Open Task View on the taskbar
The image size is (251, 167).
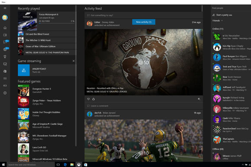tap(58, 164)
